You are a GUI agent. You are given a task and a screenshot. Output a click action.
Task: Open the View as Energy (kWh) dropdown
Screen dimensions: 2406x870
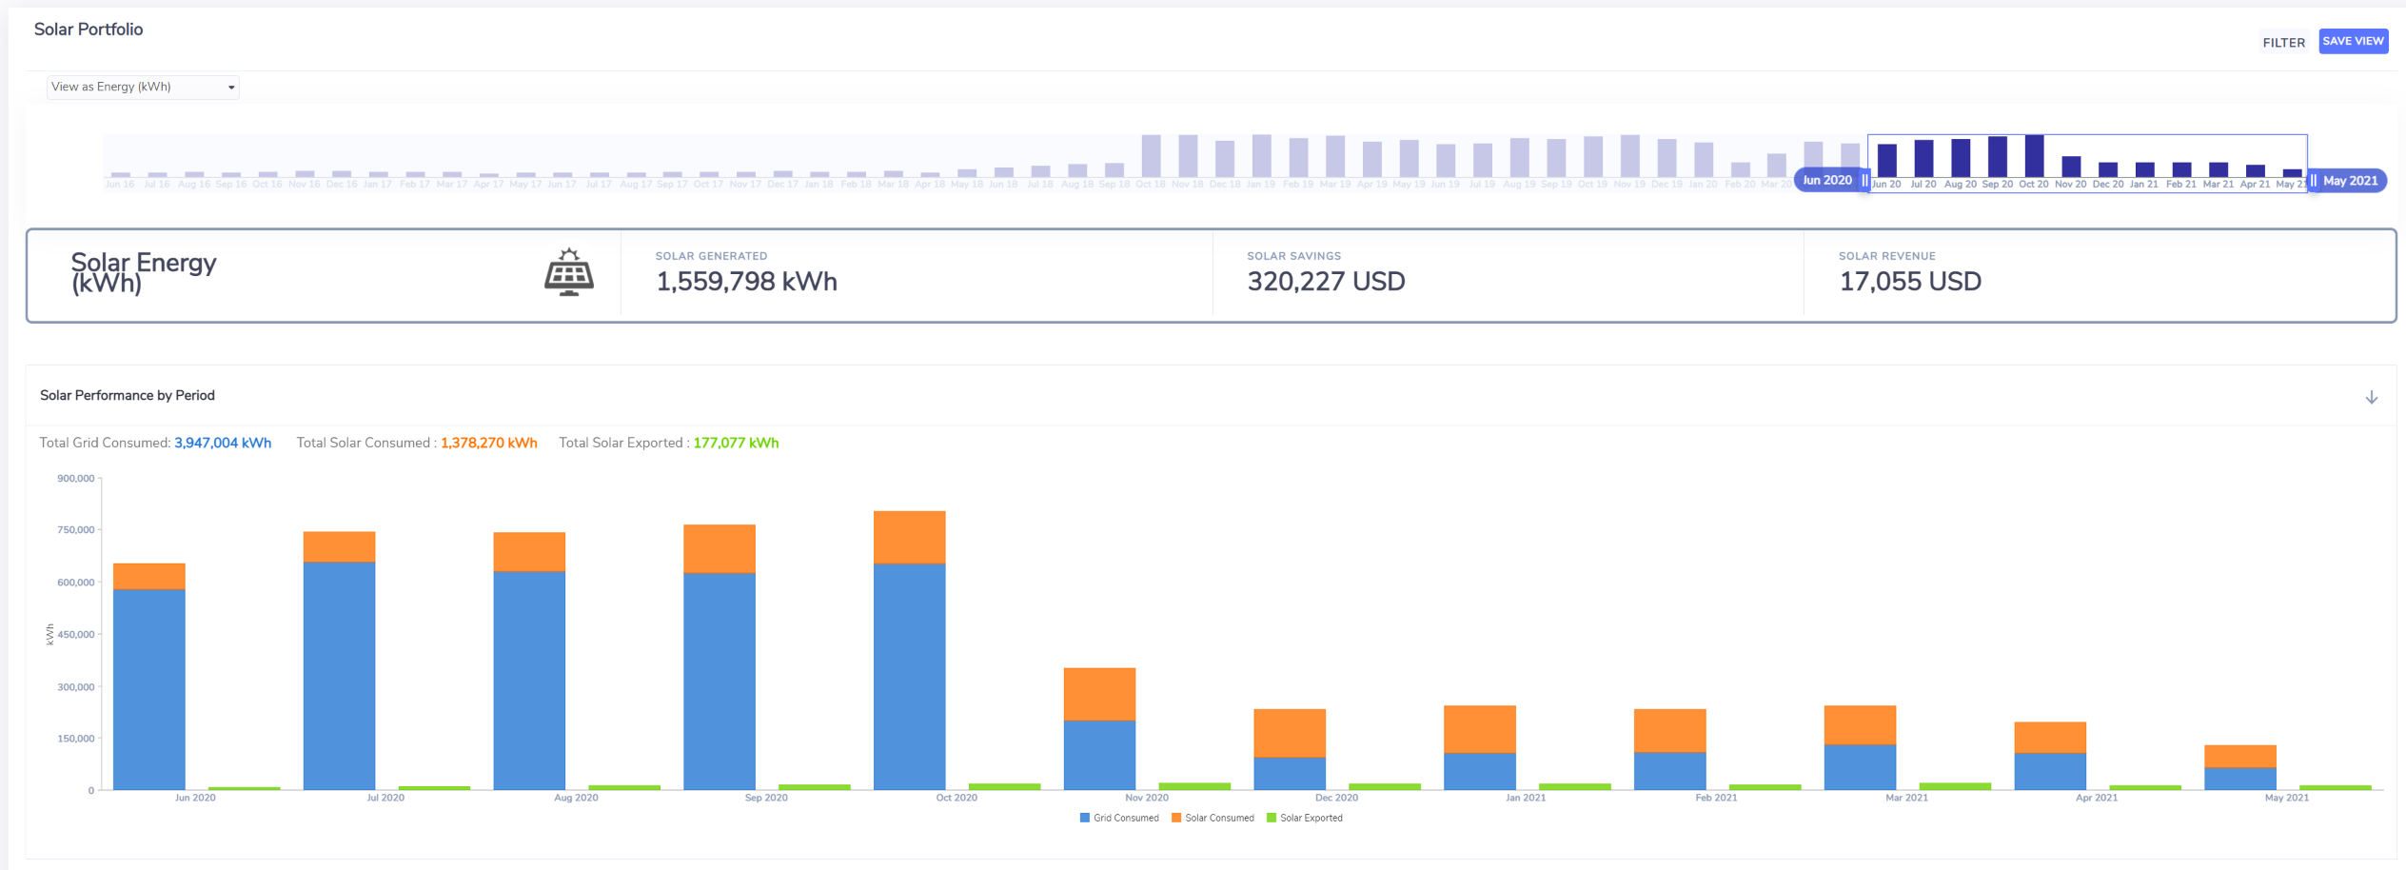[143, 87]
